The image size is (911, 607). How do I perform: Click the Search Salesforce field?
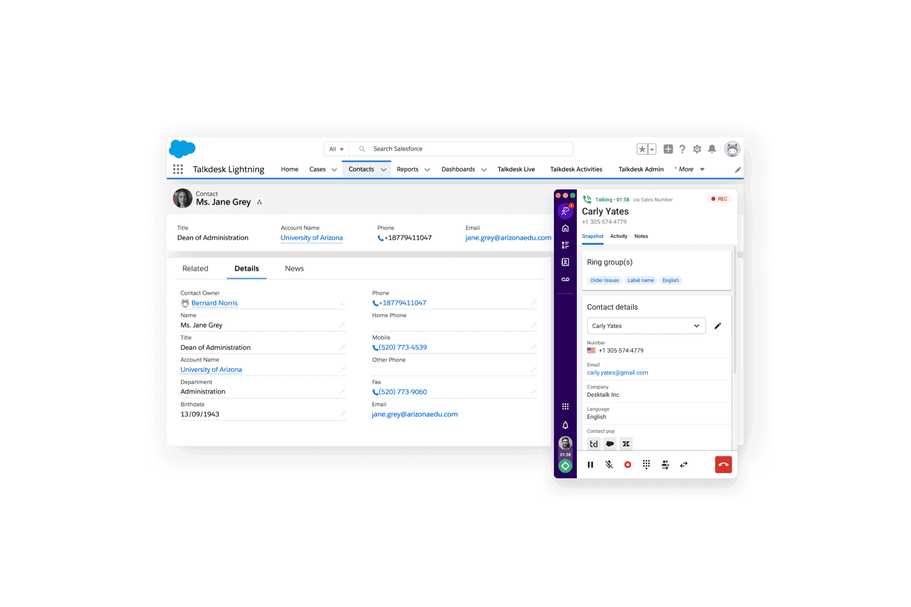pyautogui.click(x=461, y=149)
